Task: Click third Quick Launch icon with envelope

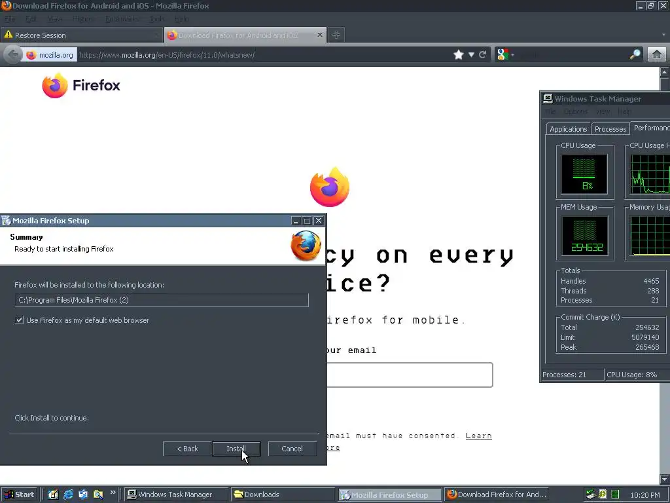Action: (x=83, y=494)
